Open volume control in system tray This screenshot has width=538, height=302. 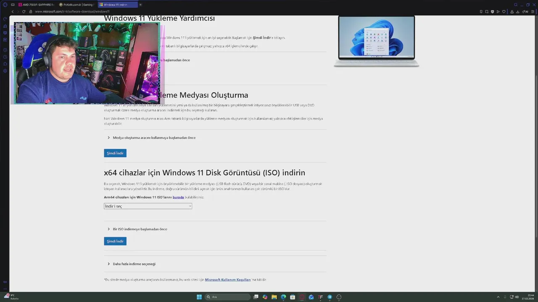517,297
